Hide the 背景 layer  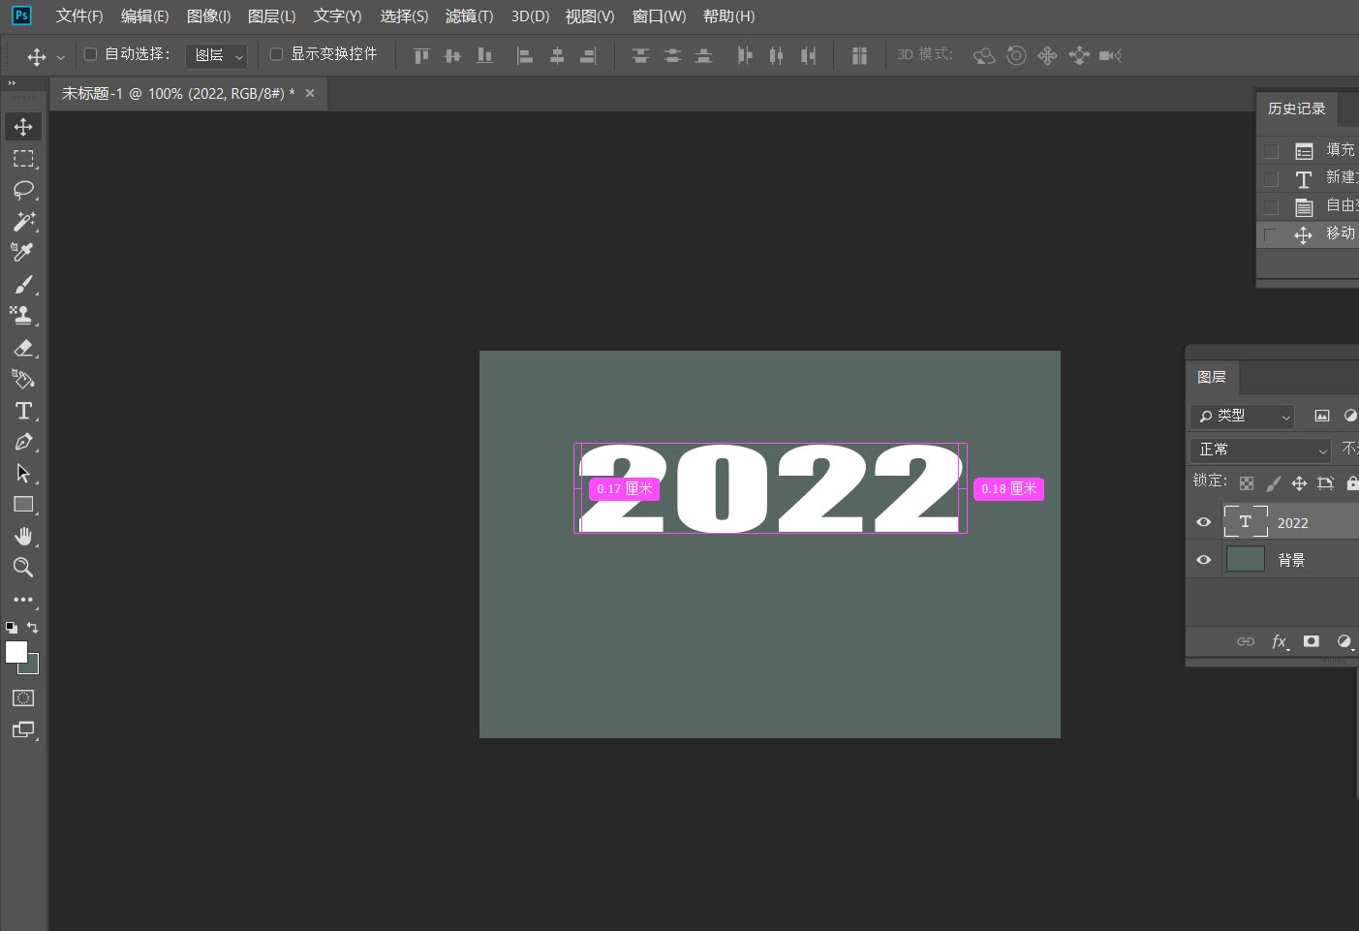[1204, 560]
